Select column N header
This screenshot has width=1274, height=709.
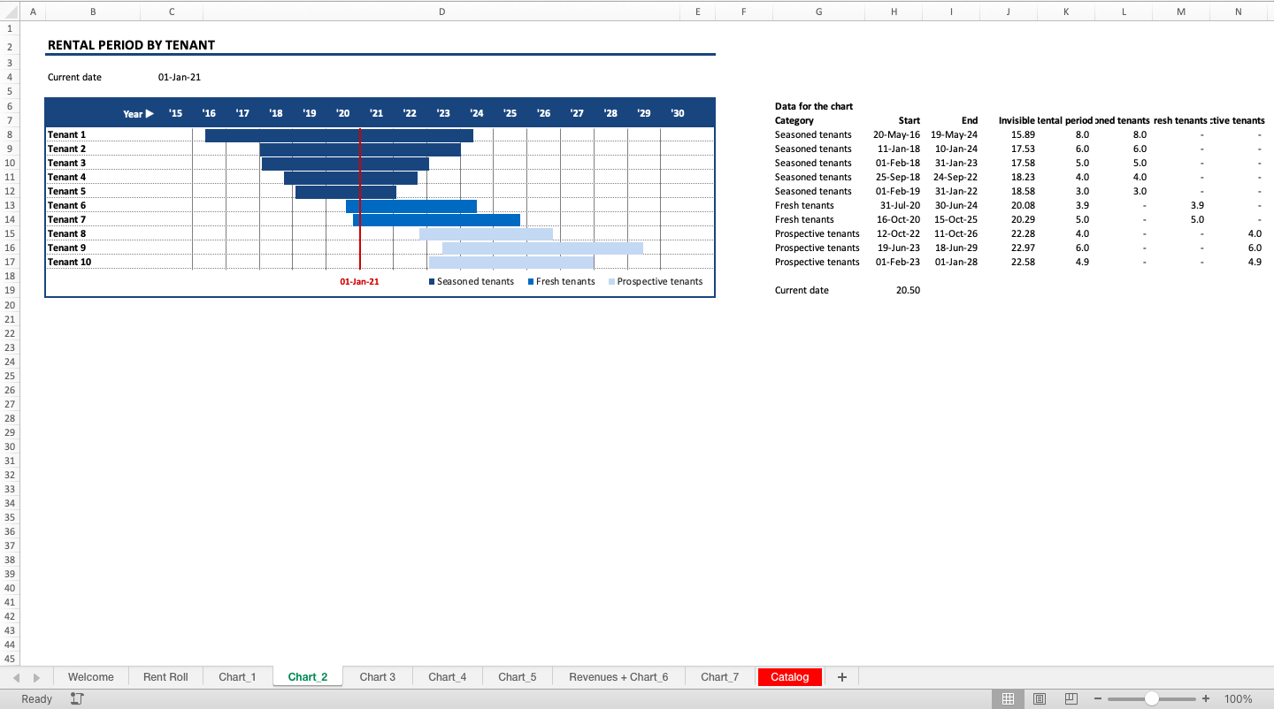[x=1238, y=11]
